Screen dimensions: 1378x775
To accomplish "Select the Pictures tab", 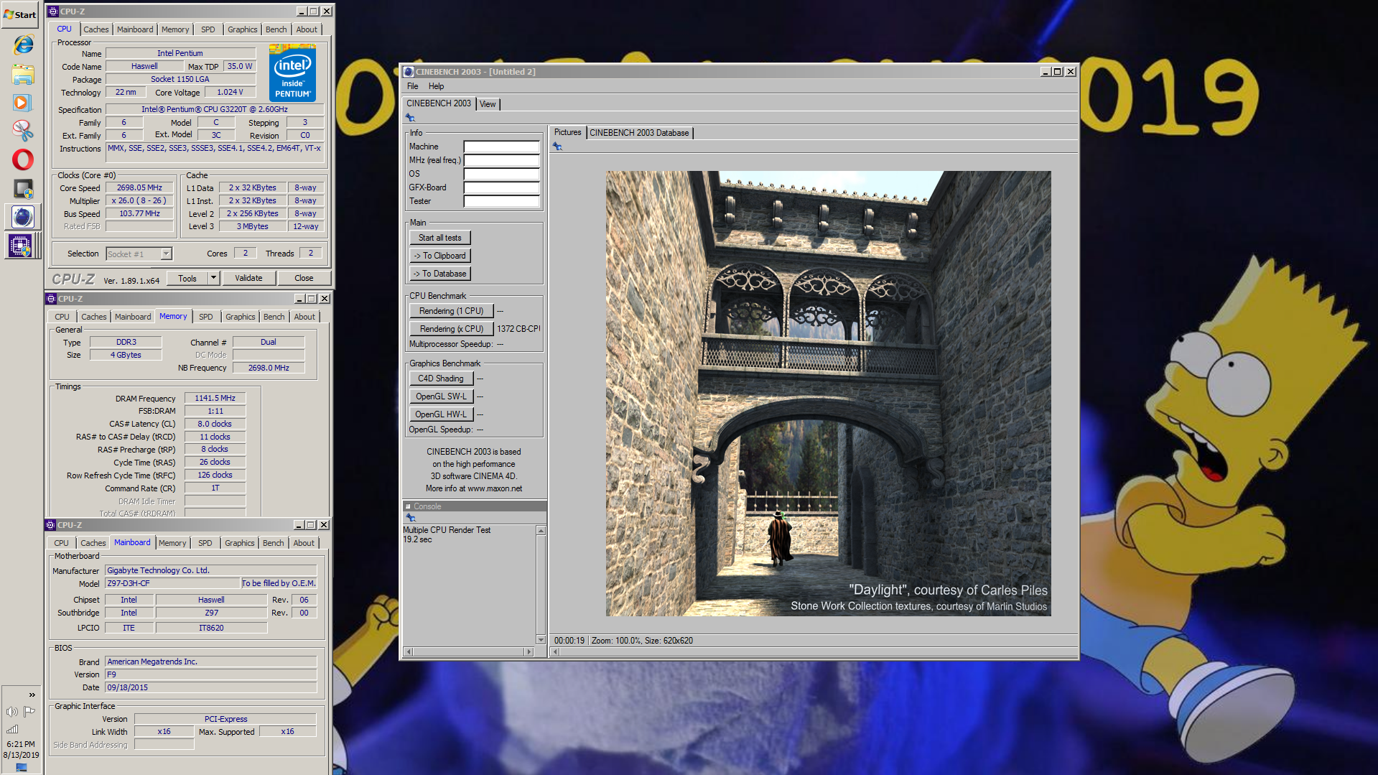I will pyautogui.click(x=567, y=132).
